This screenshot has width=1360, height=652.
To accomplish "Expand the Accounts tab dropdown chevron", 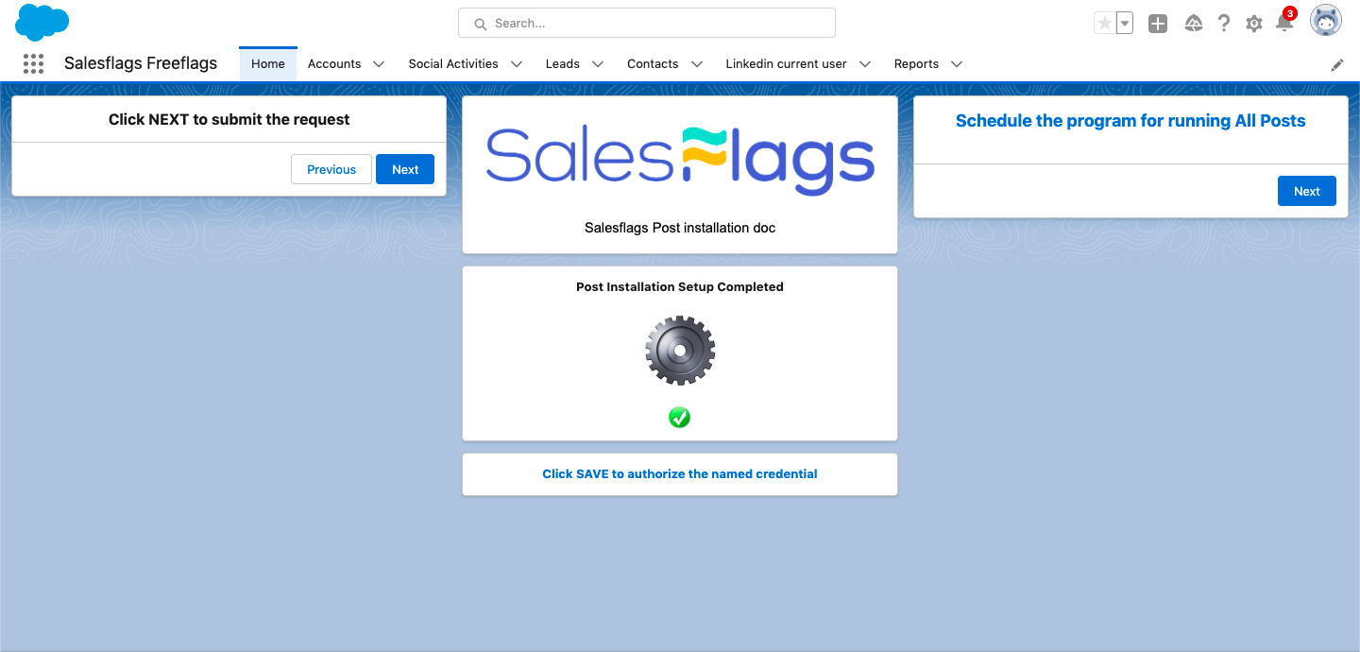I will [379, 64].
